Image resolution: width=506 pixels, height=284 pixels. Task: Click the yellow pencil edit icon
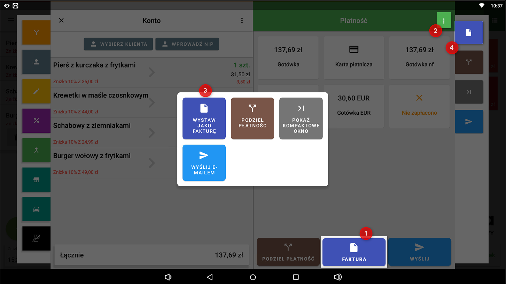point(36,91)
